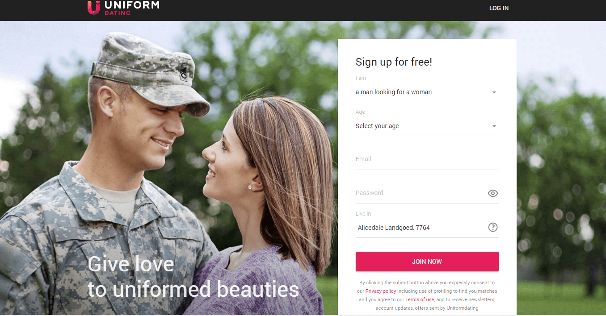This screenshot has height=316, width=606.
Task: Expand the 'Select your age' dropdown arrow
Action: (494, 126)
